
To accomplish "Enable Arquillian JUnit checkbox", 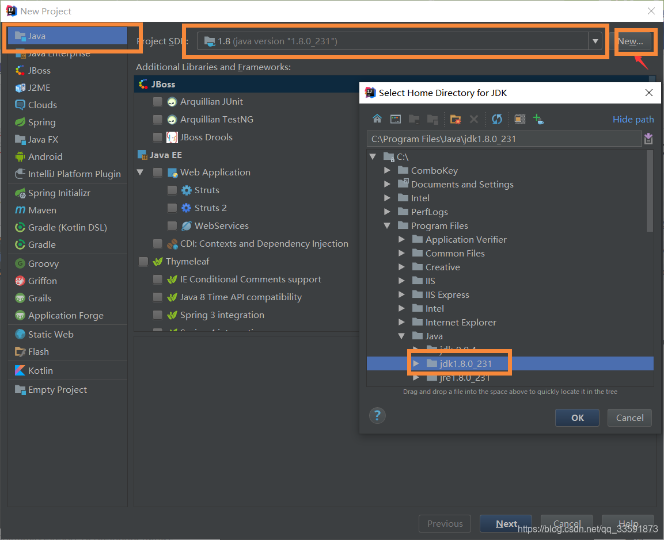I will click(x=158, y=101).
